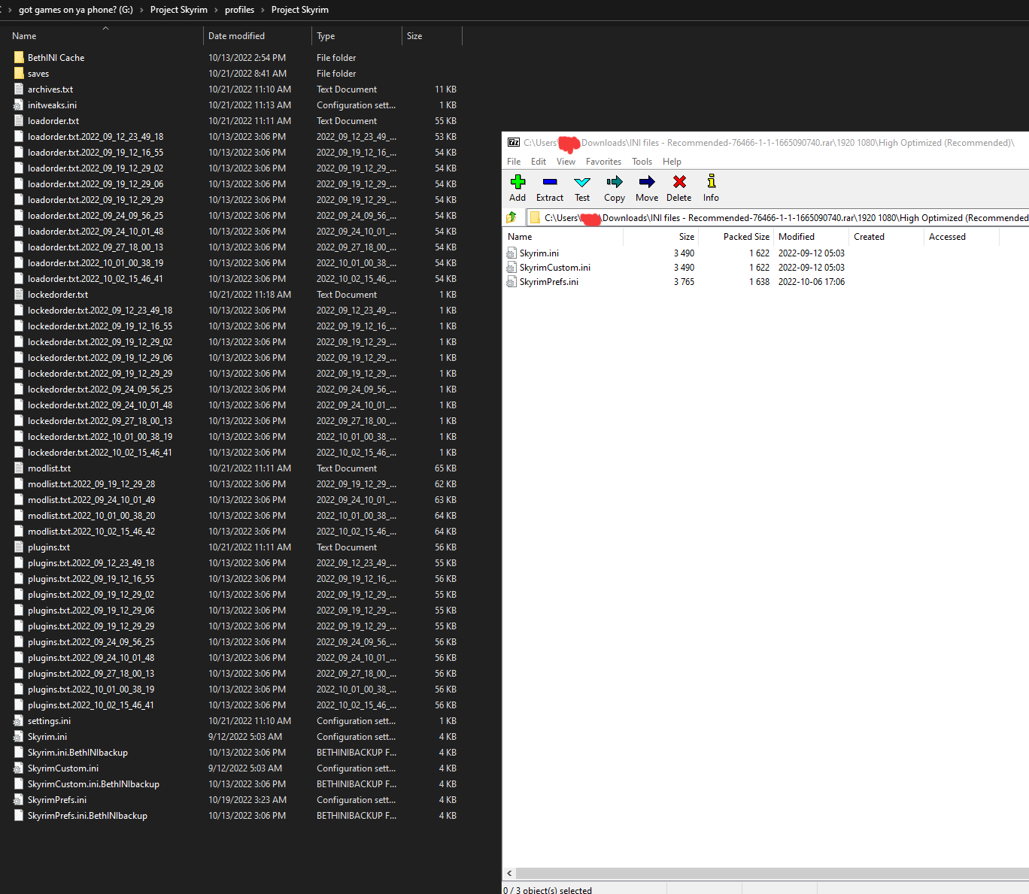Click the SkyrimCustom.ini icon in Explorer list

(x=19, y=768)
